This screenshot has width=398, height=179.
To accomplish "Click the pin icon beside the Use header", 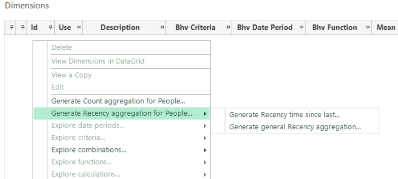I will point(78,27).
